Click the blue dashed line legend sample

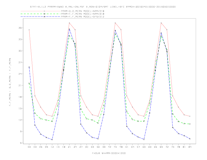[41, 17]
